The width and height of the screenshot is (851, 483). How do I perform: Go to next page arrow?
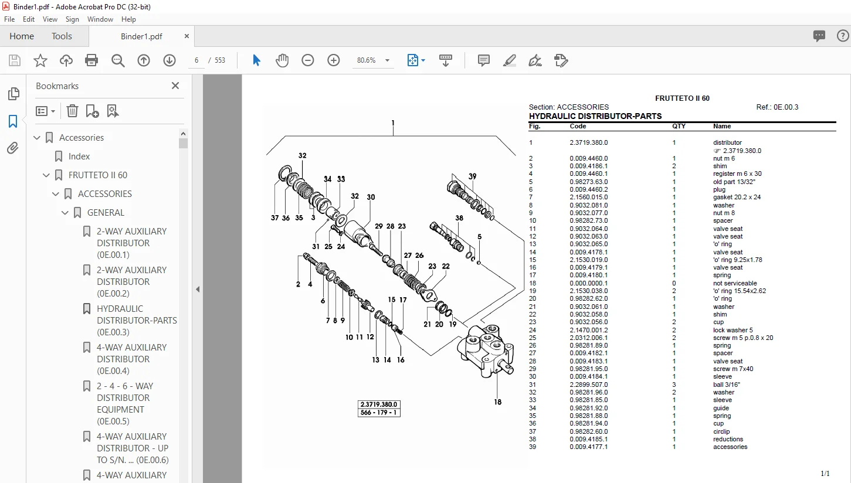pyautogui.click(x=169, y=60)
